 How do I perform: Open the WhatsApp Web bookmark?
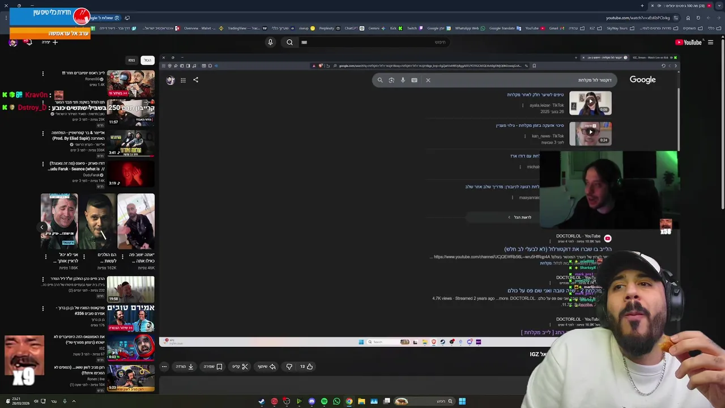click(x=470, y=28)
